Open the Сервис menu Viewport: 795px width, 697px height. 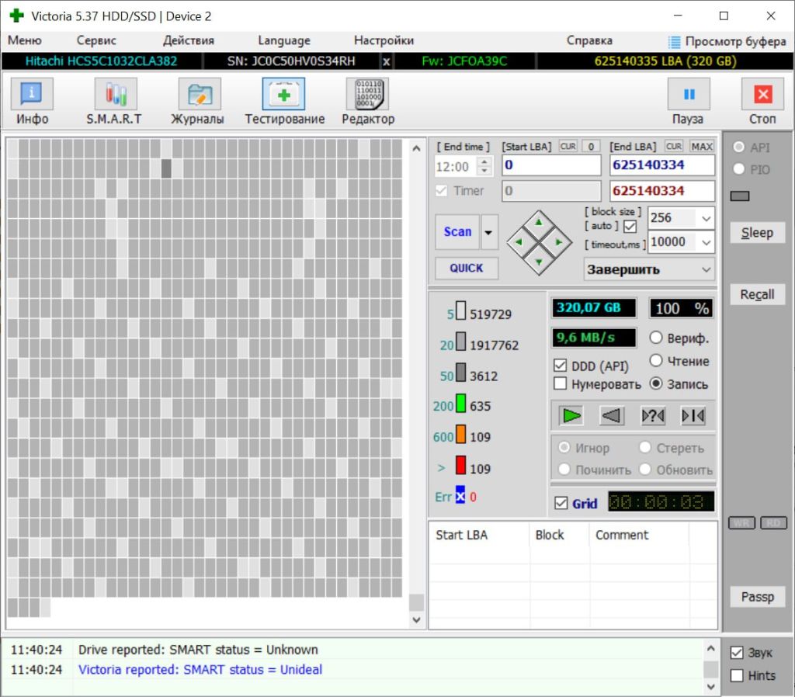pos(96,40)
